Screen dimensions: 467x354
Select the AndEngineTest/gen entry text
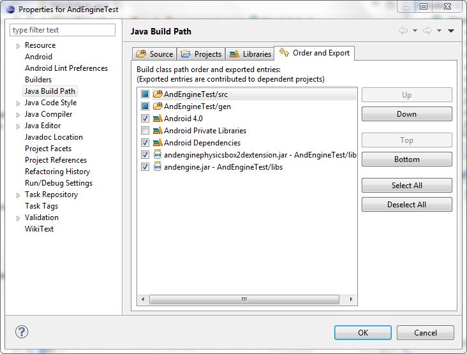(197, 107)
